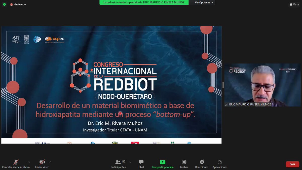Click the NODO-QUERÉTARO badge on slide
The image size is (302, 170).
(x=125, y=96)
